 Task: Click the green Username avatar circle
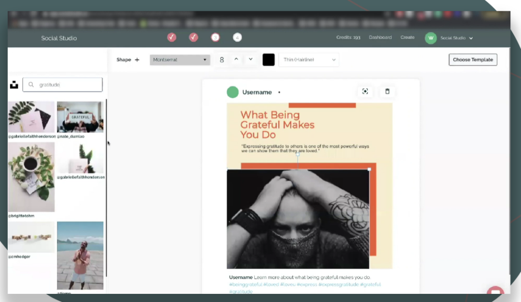pyautogui.click(x=233, y=92)
